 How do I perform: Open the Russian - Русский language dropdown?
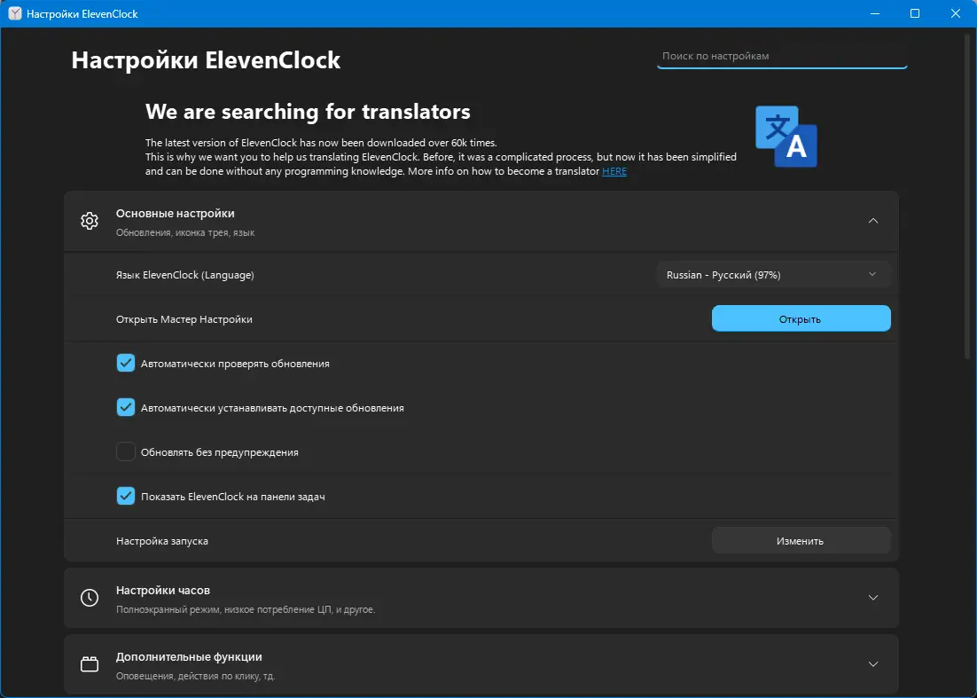point(773,275)
